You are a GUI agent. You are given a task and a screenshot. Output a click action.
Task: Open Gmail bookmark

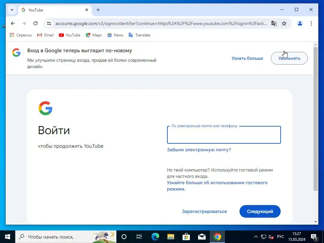click(x=45, y=35)
